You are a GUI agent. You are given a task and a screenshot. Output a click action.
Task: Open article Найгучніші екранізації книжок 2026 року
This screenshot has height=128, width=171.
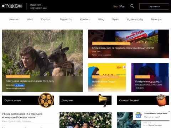[x=30, y=81]
